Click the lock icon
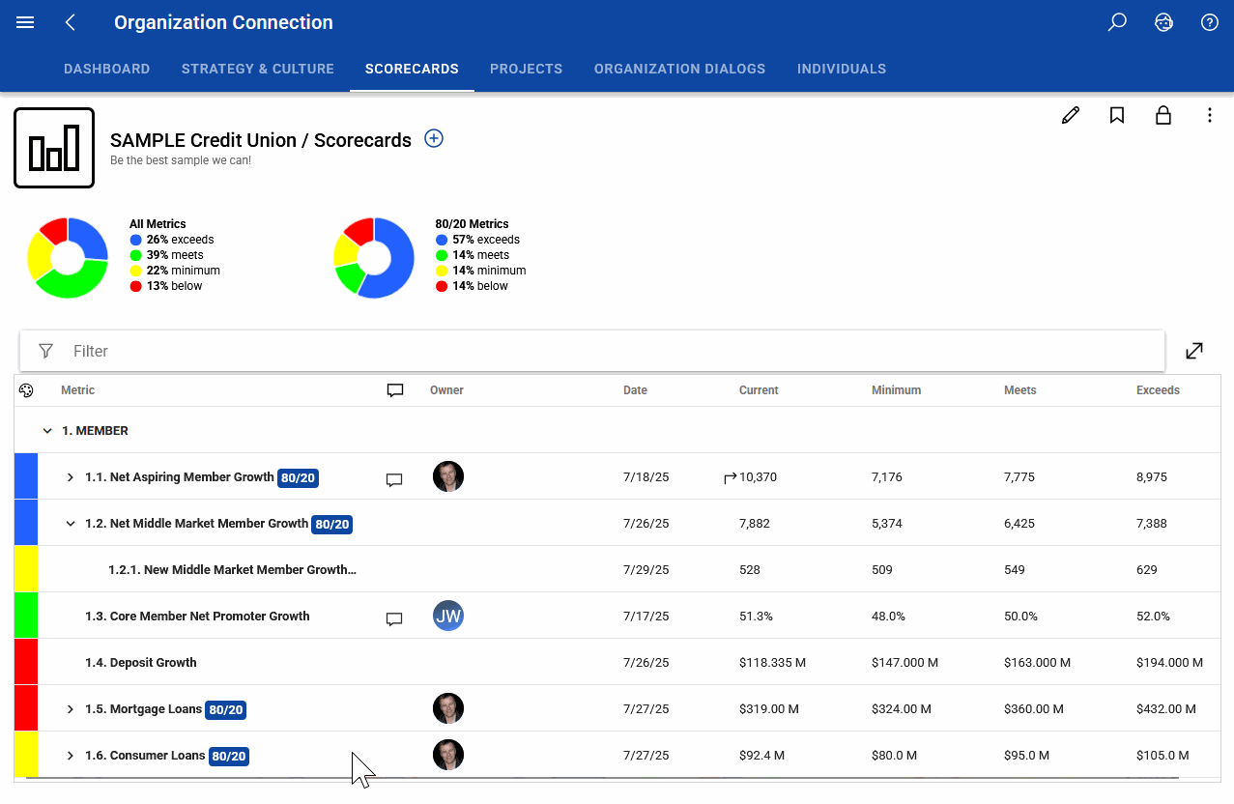This screenshot has width=1234, height=804. [x=1163, y=116]
